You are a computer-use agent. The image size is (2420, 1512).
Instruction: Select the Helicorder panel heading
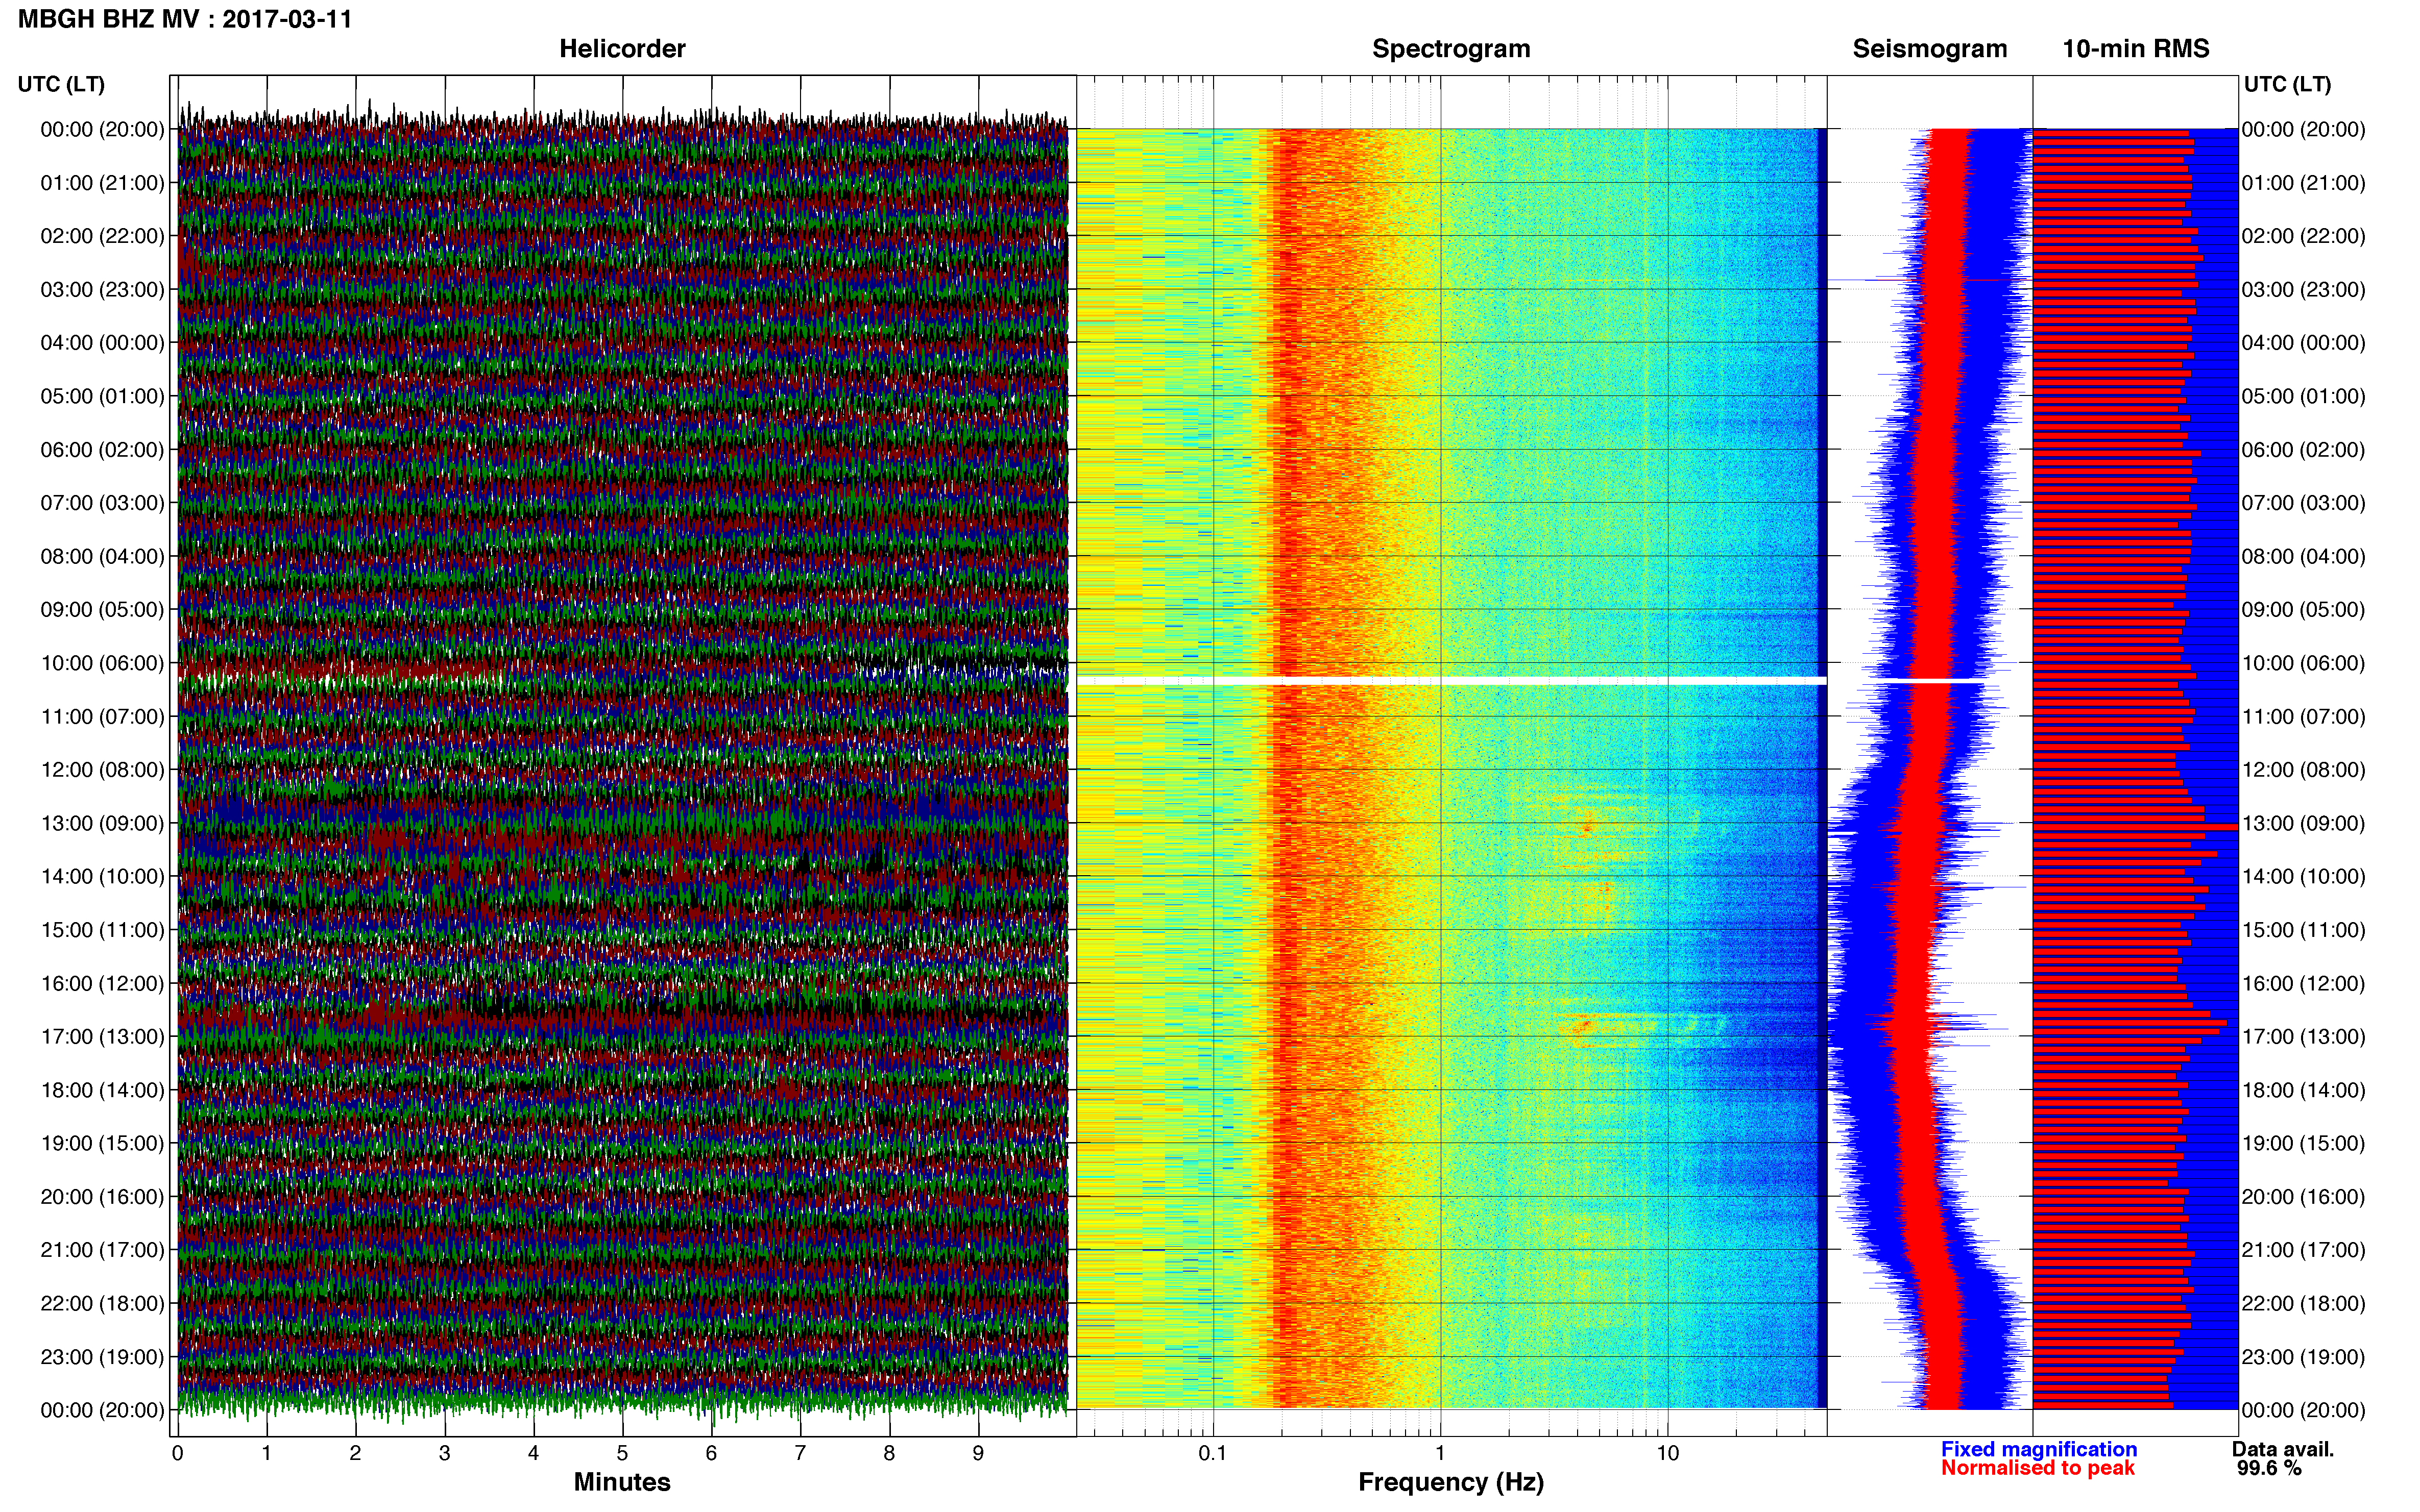(622, 49)
